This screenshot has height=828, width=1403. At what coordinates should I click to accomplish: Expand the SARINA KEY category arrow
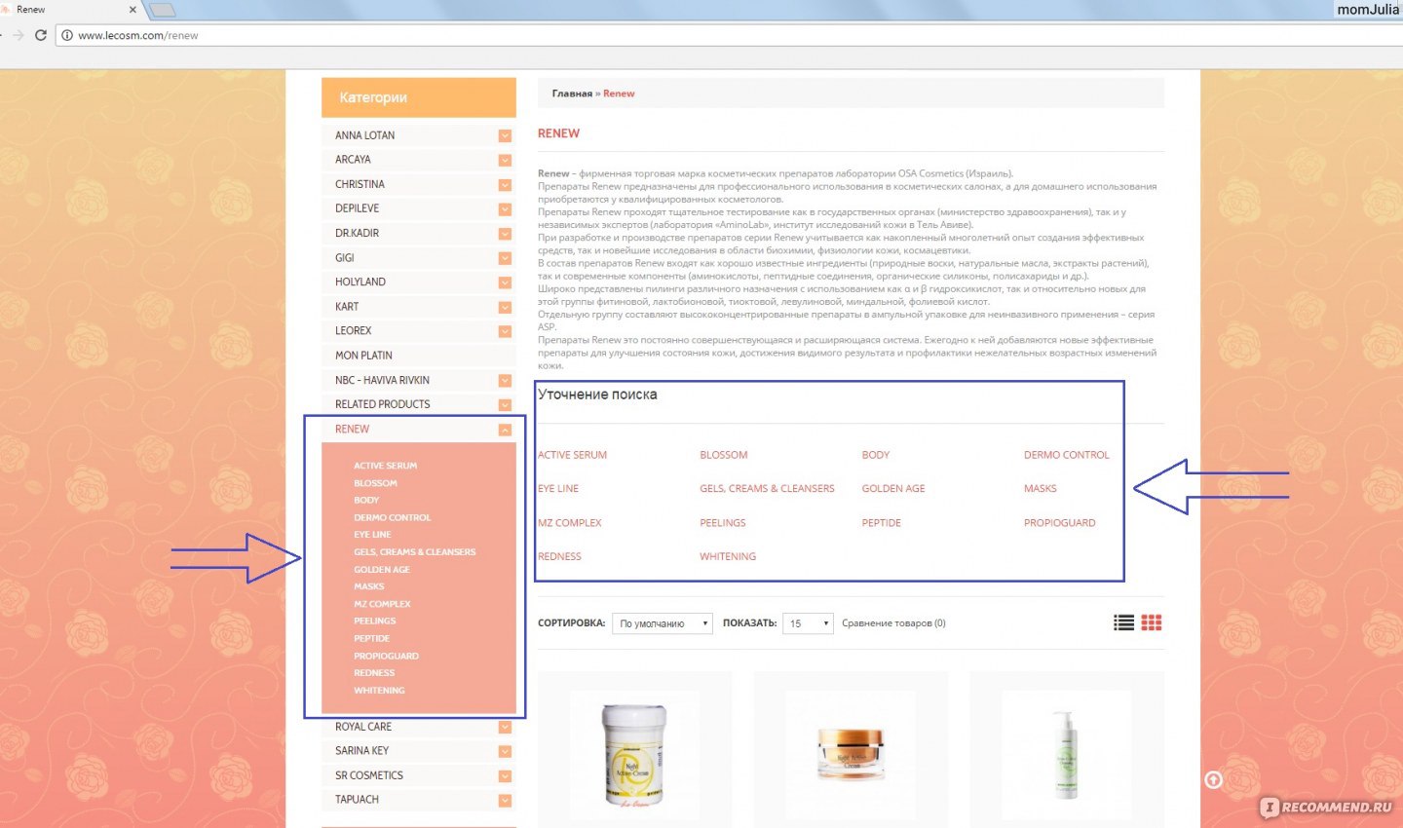tap(505, 751)
